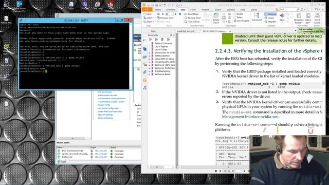
Task: Go to next page arrow in ribbon
Action: pos(176,14)
